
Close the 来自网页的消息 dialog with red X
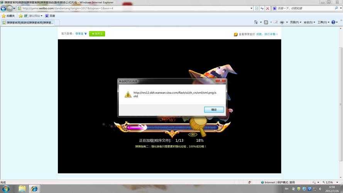coord(221,81)
